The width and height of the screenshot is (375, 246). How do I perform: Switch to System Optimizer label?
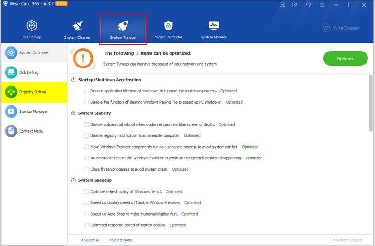click(34, 53)
